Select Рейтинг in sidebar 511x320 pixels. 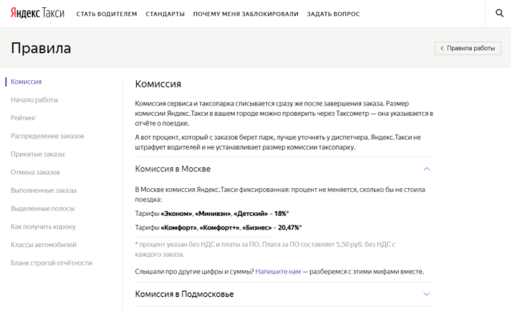coord(23,118)
